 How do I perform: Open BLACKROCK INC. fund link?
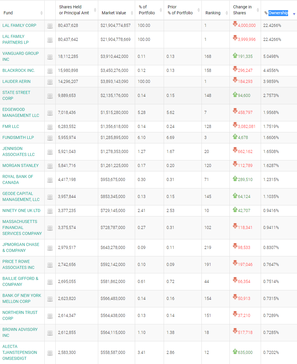click(19, 70)
